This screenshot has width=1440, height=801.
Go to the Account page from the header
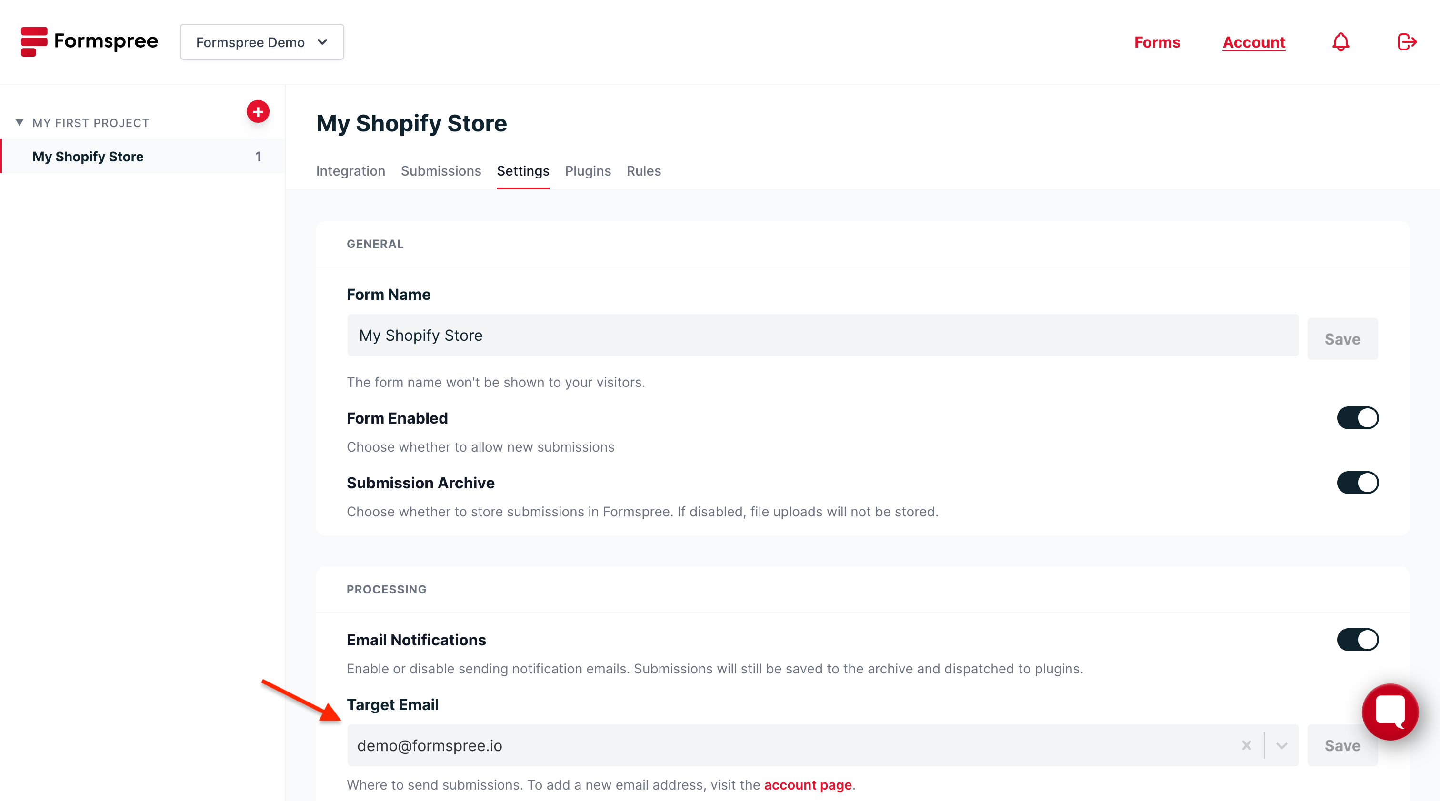(x=1254, y=41)
